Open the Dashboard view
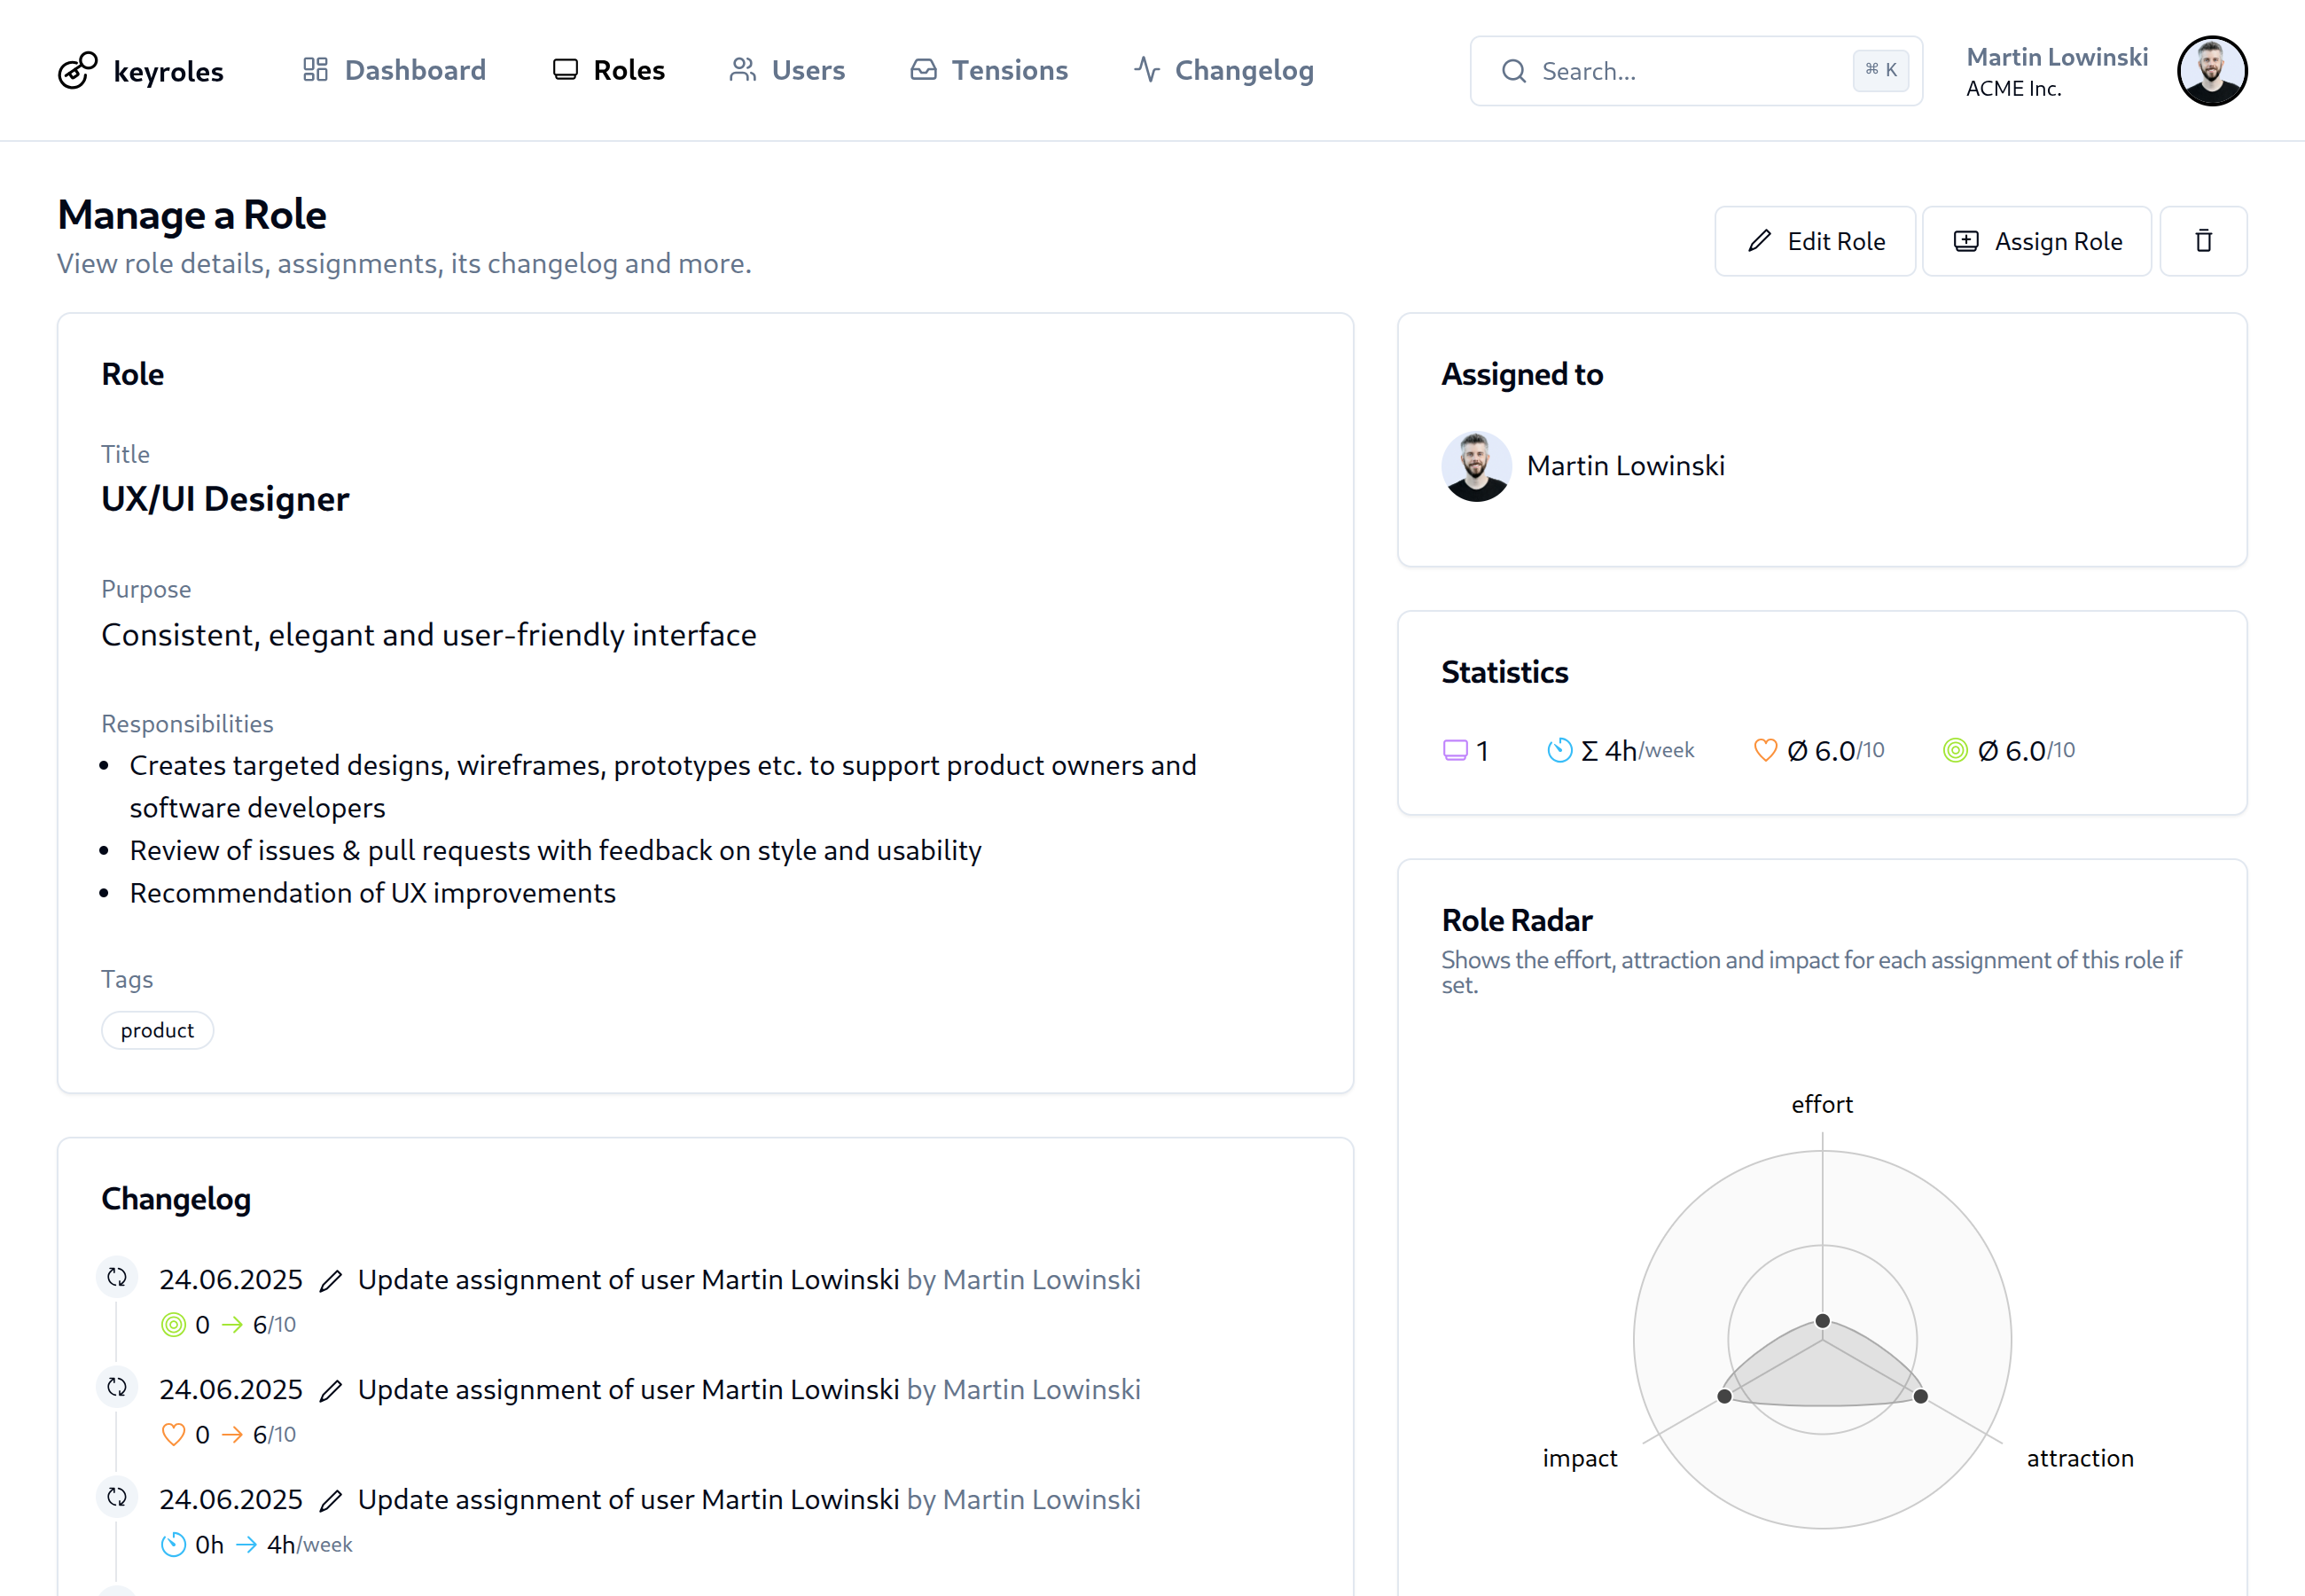The height and width of the screenshot is (1596, 2305). (x=394, y=70)
